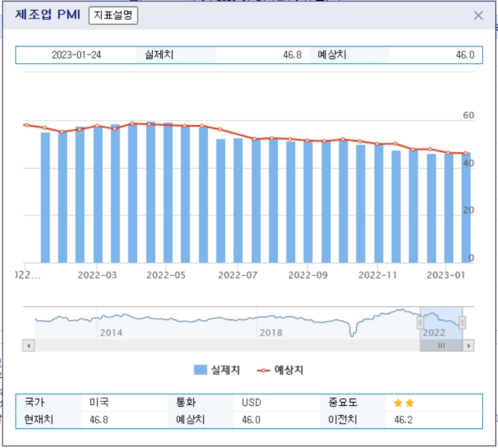Click the 제조업 PMI title
Viewport: 498px width, 448px height.
coord(47,14)
